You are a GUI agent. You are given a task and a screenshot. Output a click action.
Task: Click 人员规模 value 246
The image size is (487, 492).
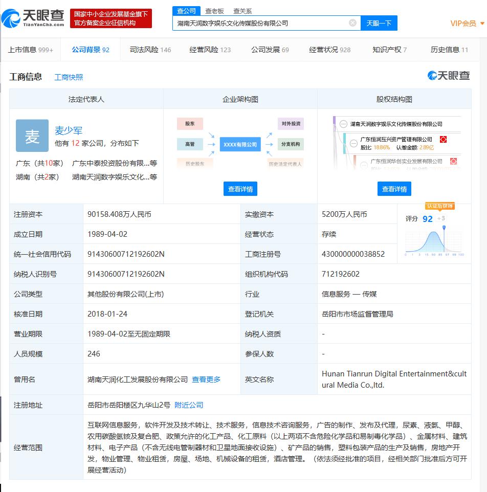pos(94,353)
